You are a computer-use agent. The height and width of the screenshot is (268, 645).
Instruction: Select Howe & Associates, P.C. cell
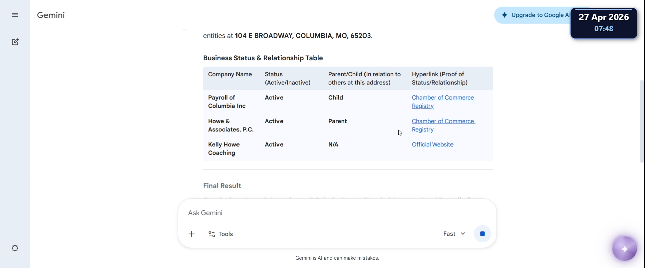(x=231, y=125)
